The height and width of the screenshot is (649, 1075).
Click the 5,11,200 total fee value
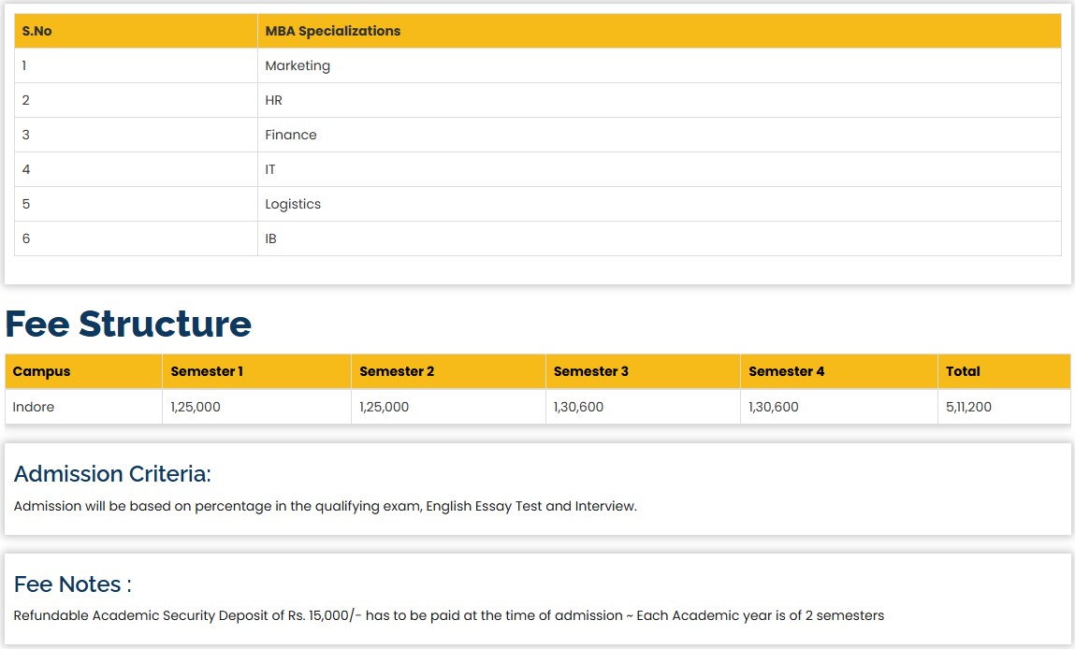tap(968, 407)
